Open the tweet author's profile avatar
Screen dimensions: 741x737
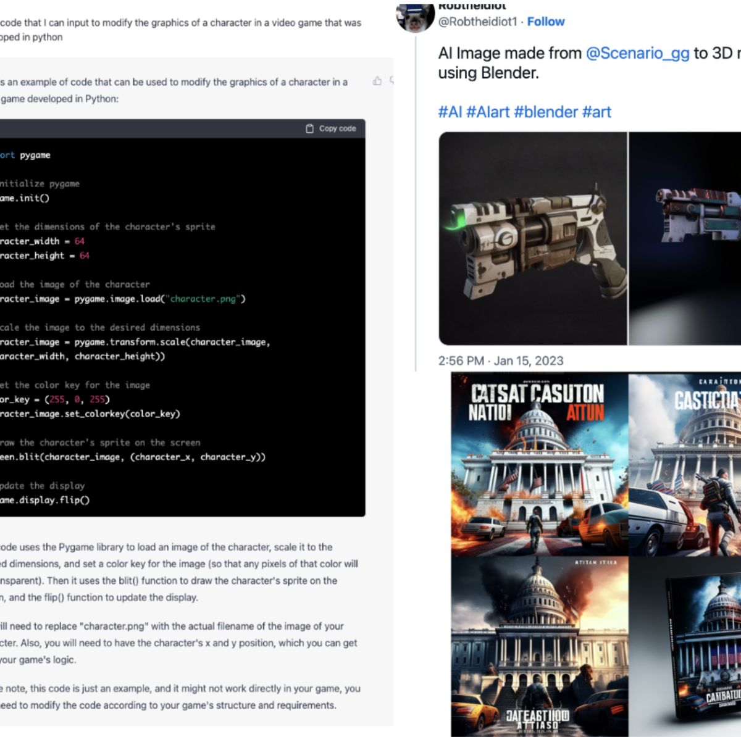point(416,16)
